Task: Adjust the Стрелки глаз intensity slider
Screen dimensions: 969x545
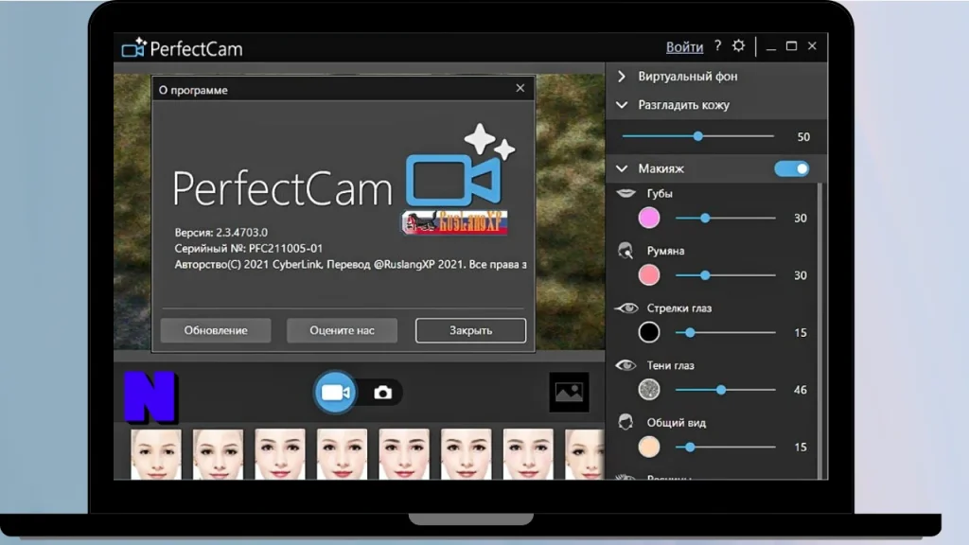Action: coord(725,332)
